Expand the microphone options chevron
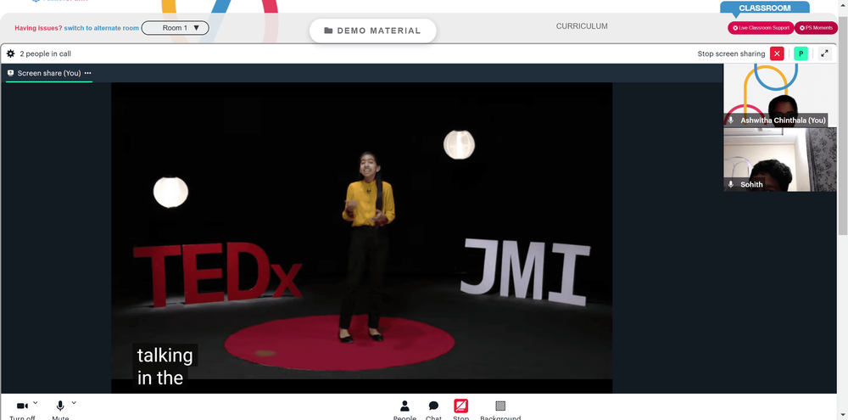This screenshot has width=848, height=420. (74, 403)
